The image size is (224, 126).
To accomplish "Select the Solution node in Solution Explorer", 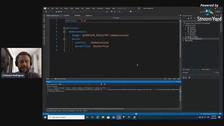I will (x=198, y=23).
